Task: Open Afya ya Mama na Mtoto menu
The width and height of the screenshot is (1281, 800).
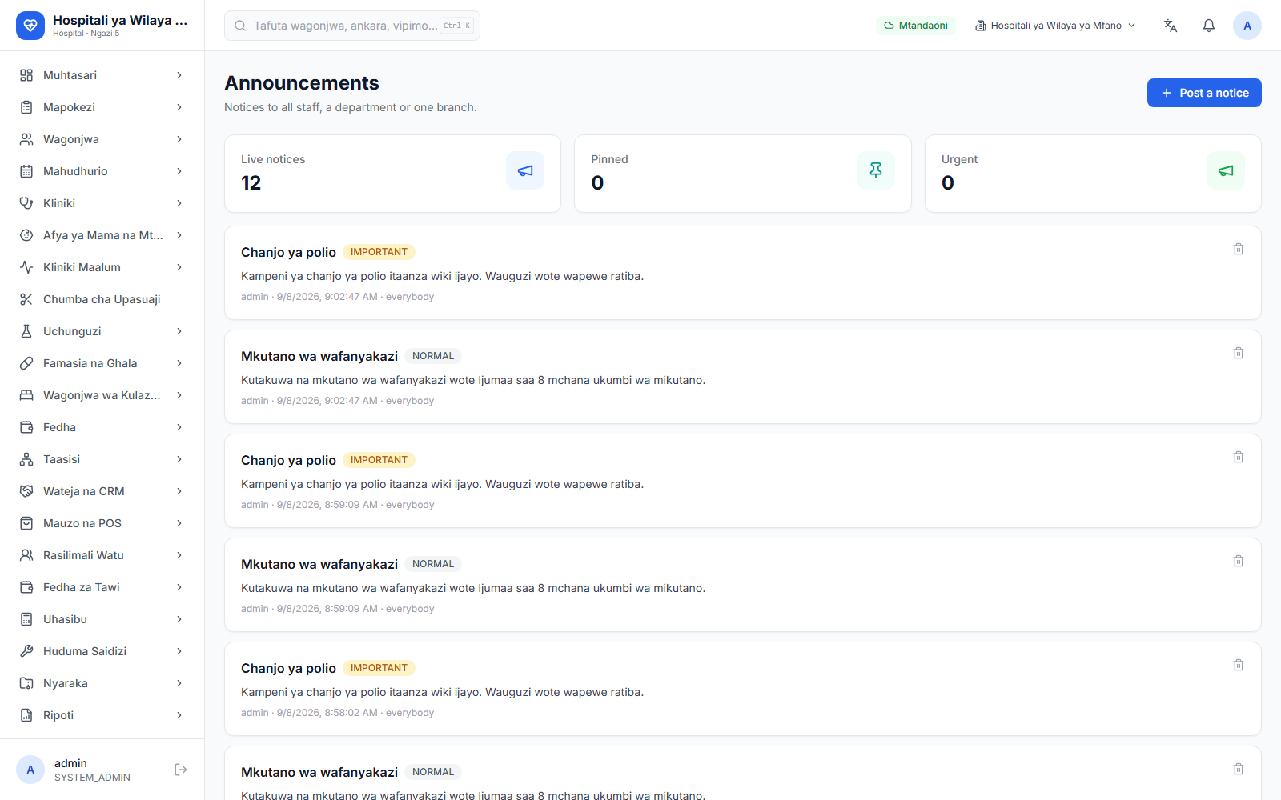Action: (x=102, y=235)
